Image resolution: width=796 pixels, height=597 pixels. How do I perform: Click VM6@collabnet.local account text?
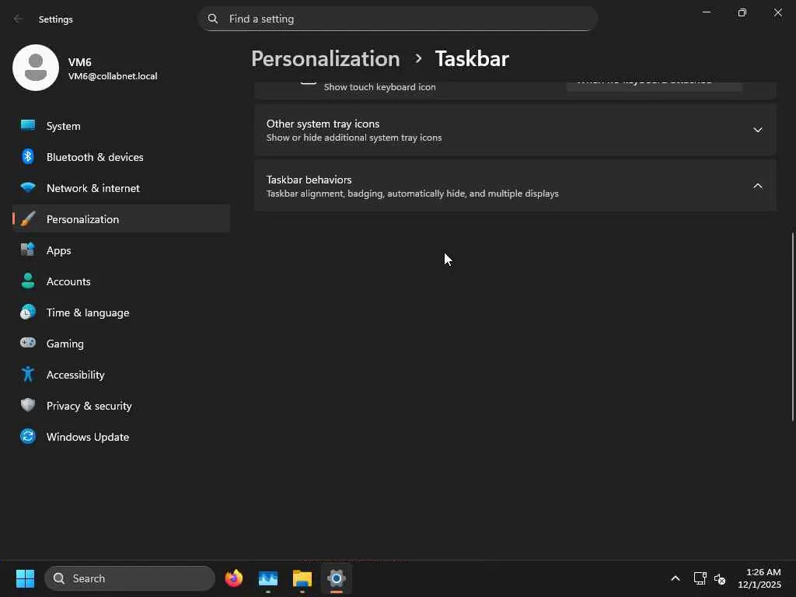point(113,76)
